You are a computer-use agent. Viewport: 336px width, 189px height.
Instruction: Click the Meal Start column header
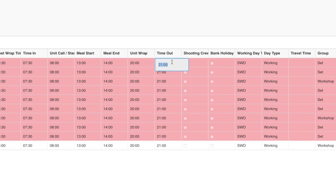88,53
